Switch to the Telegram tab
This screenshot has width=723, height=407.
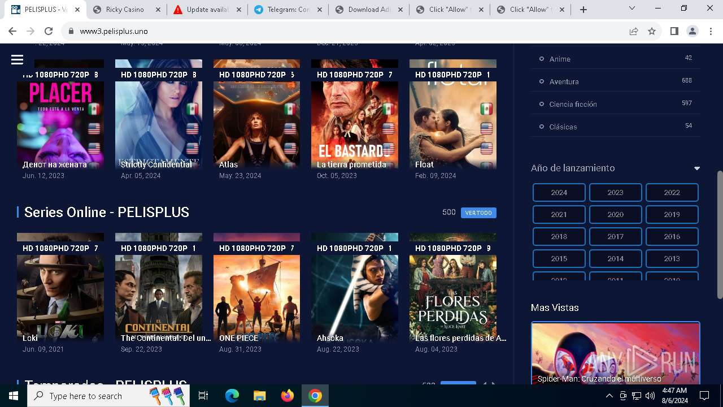tap(286, 10)
